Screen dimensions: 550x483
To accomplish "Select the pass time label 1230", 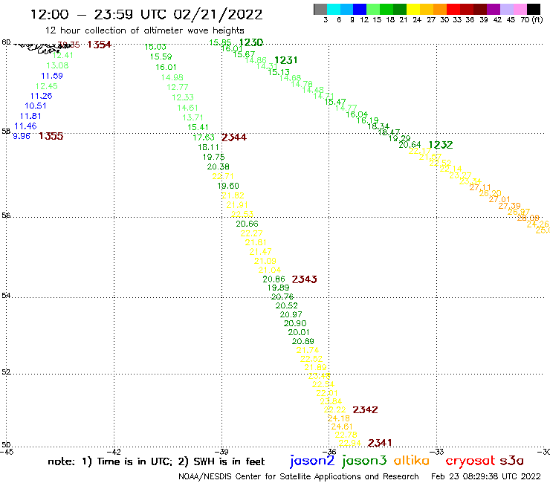I will (251, 42).
